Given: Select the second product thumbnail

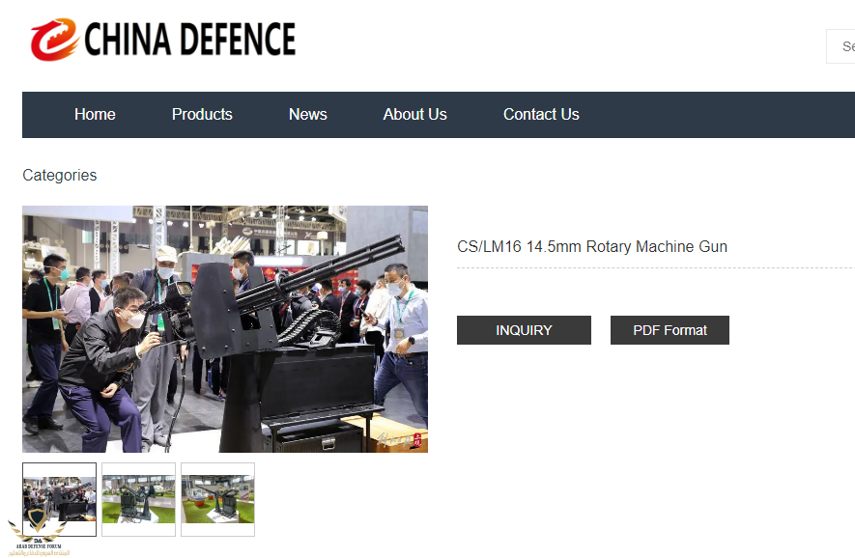Looking at the screenshot, I should coord(138,499).
